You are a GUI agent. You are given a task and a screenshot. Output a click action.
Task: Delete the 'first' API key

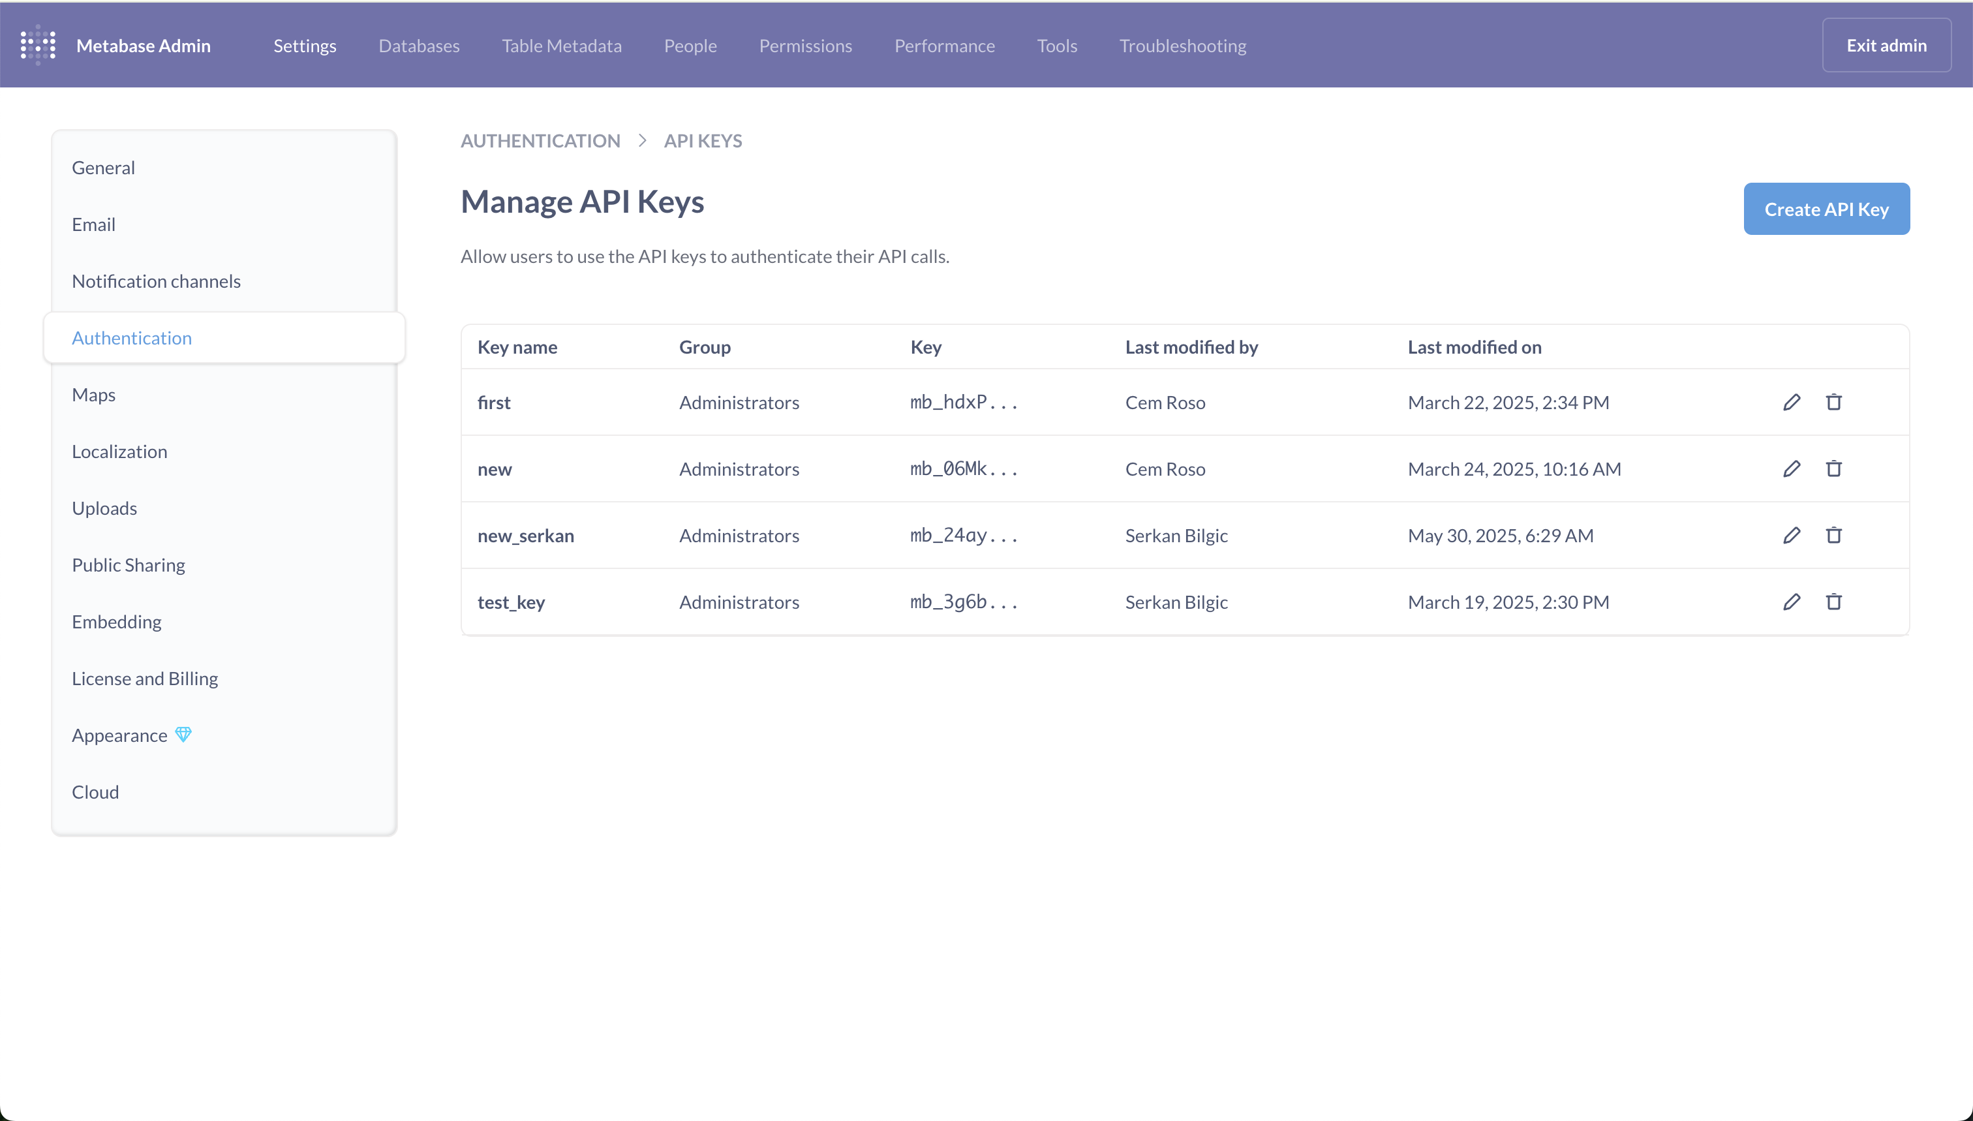1833,402
